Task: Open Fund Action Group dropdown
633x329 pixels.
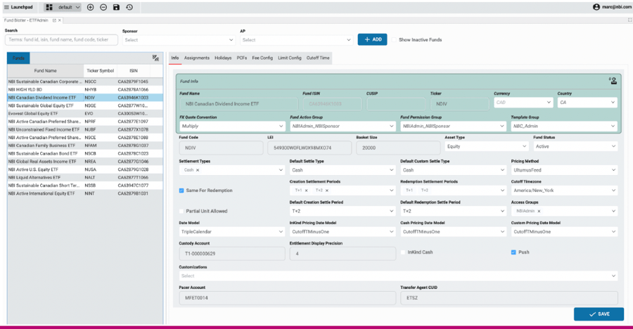Action: point(343,126)
